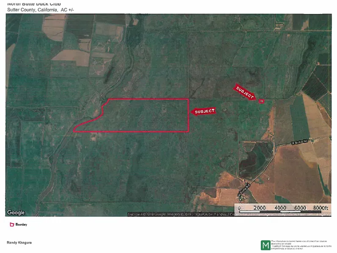Click the 8000ft label on the scale bar
The image size is (337, 253).
320,208
